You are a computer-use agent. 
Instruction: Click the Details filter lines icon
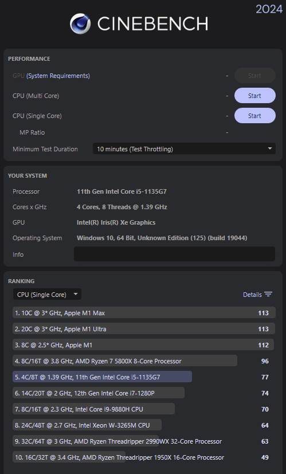[x=268, y=295]
